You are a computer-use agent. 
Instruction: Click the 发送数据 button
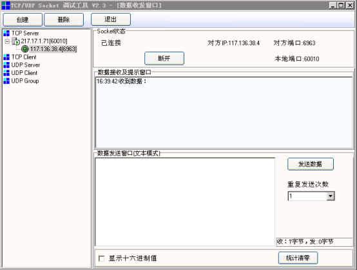tap(311, 164)
